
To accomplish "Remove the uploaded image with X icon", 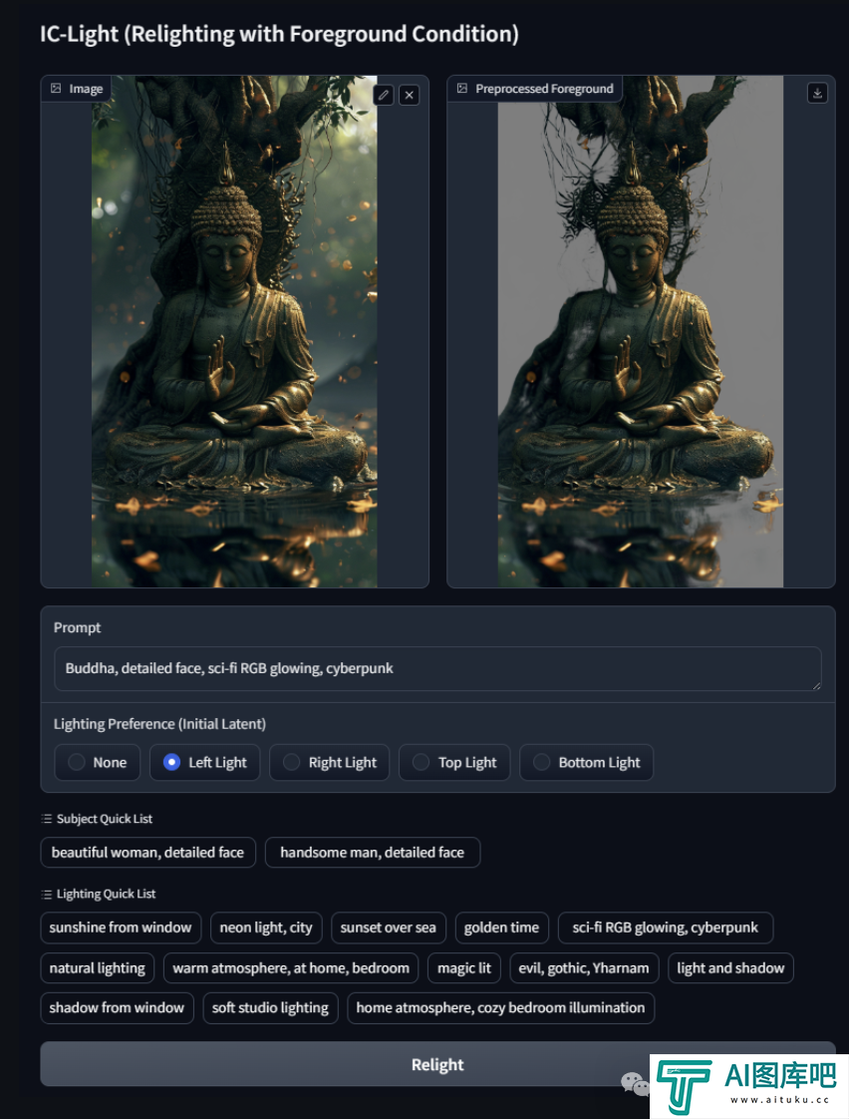I will point(410,95).
